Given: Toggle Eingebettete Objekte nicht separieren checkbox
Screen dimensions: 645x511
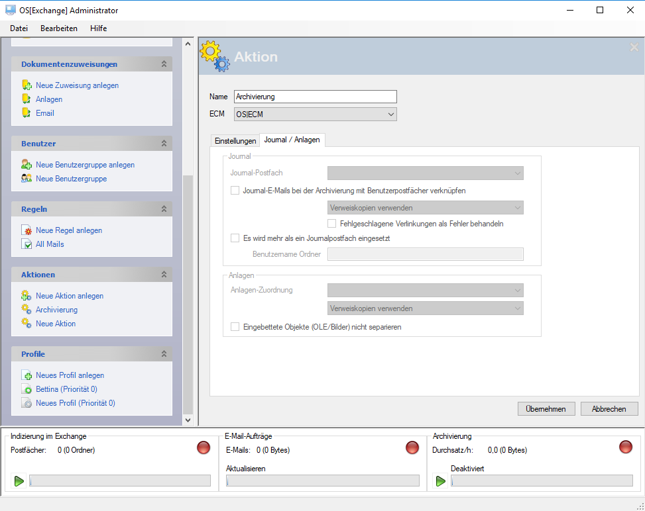Looking at the screenshot, I should [x=235, y=327].
